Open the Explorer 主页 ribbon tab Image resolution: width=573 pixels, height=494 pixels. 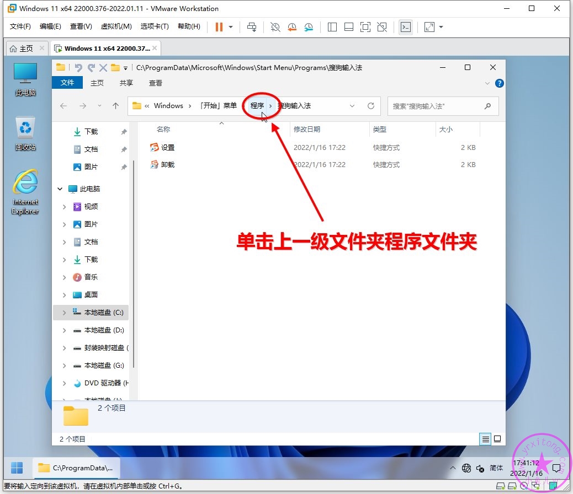(97, 83)
